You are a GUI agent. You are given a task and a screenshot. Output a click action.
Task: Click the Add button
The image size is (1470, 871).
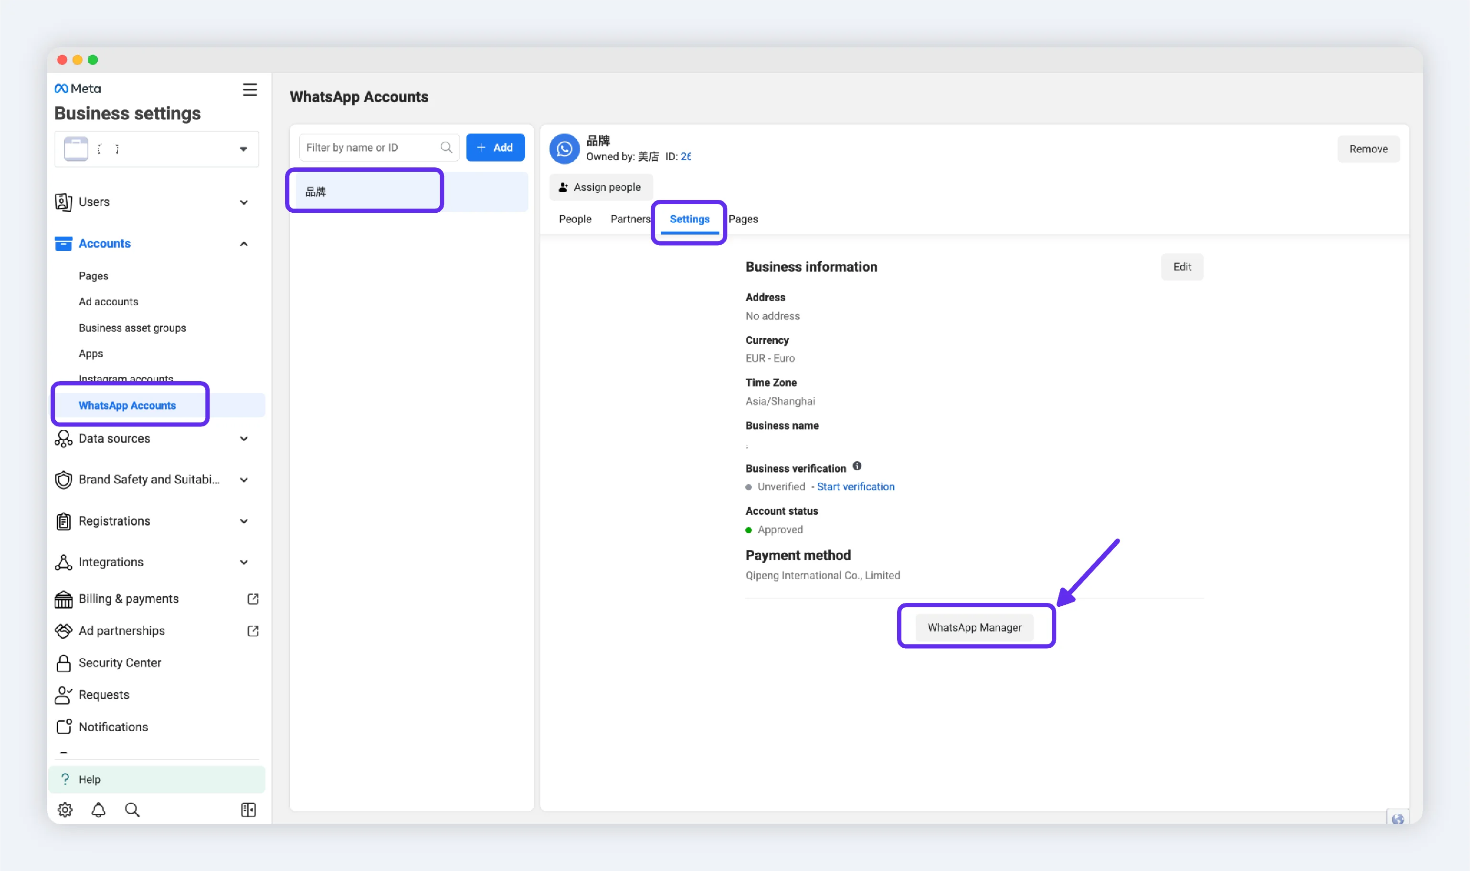495,147
